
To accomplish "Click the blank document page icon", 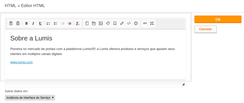I will click(x=87, y=23).
